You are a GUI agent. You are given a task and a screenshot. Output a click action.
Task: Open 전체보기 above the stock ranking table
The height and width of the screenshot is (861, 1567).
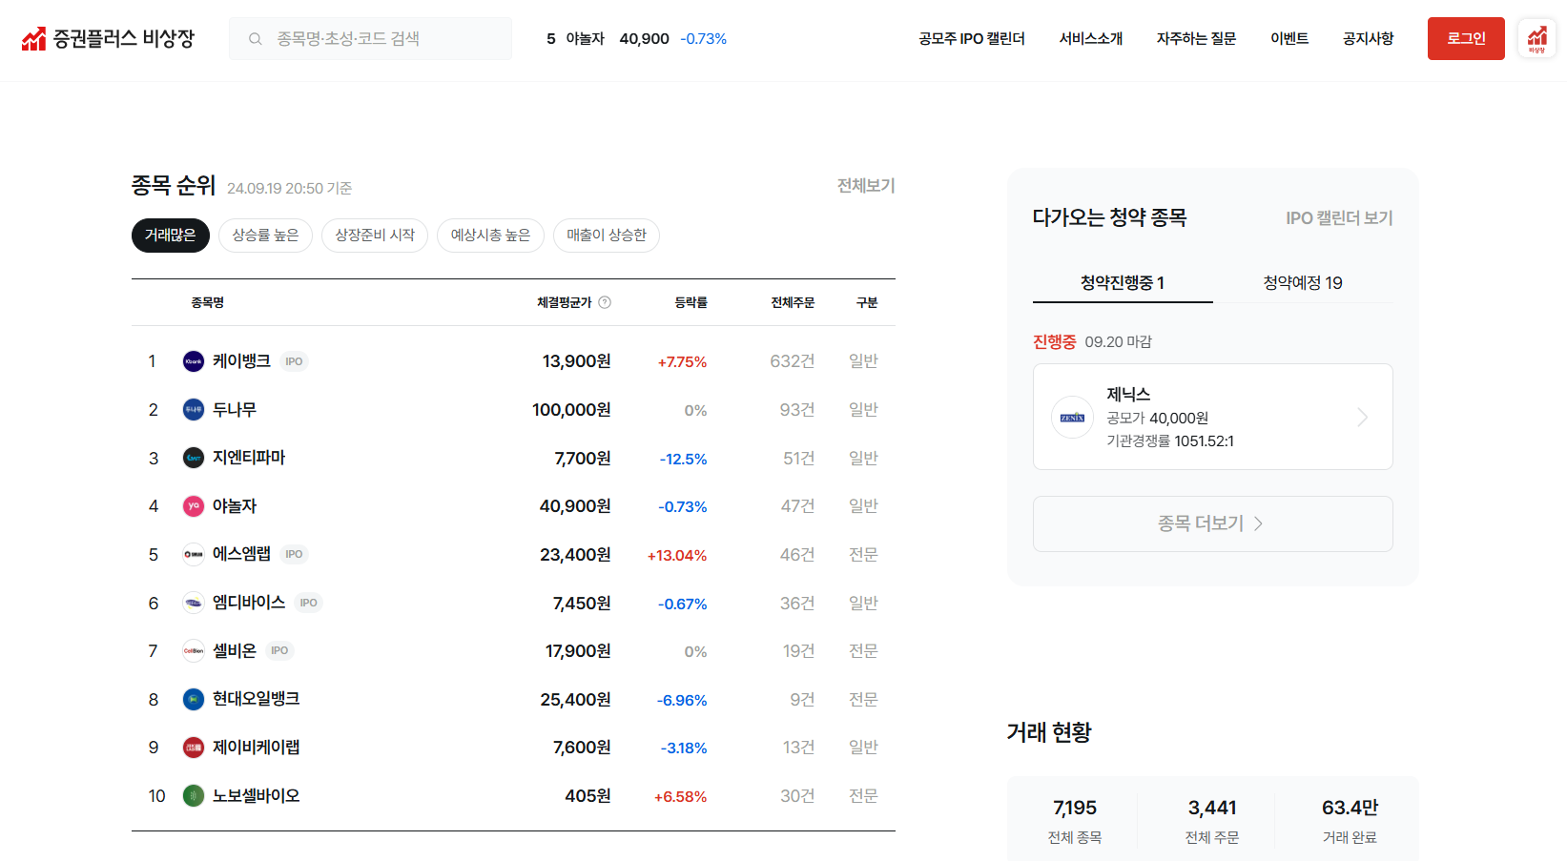866,186
